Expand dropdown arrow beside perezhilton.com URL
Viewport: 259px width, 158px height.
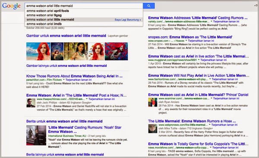pos(64,80)
